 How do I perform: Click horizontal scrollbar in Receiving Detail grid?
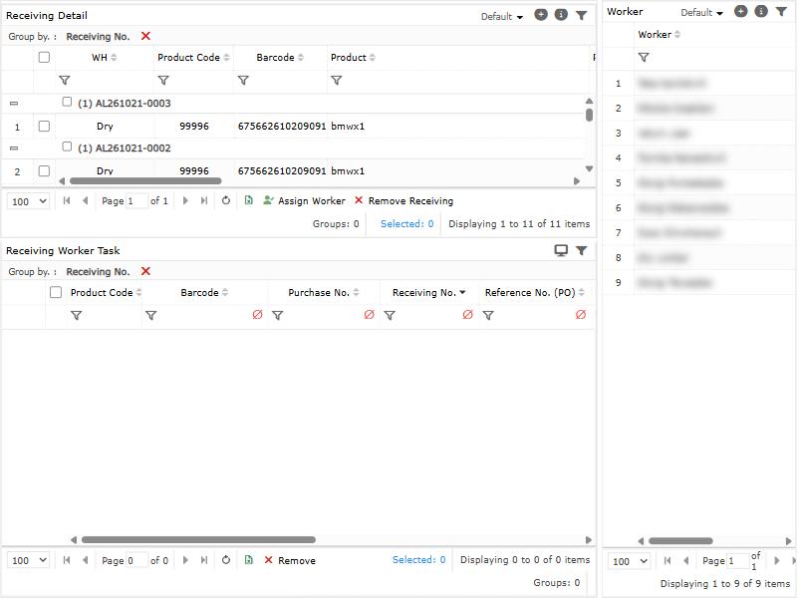(145, 181)
